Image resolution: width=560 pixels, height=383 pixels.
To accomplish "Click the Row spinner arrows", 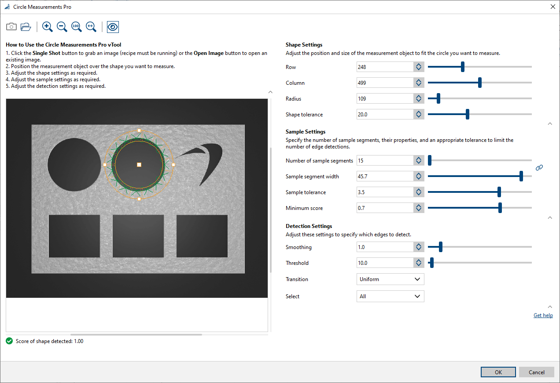I will pos(419,67).
